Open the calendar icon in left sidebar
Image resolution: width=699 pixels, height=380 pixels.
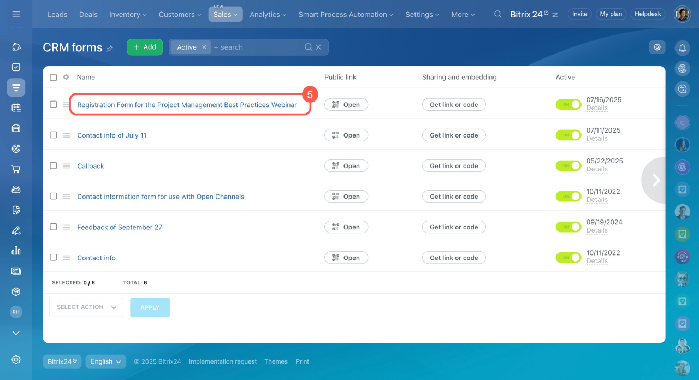coord(16,108)
